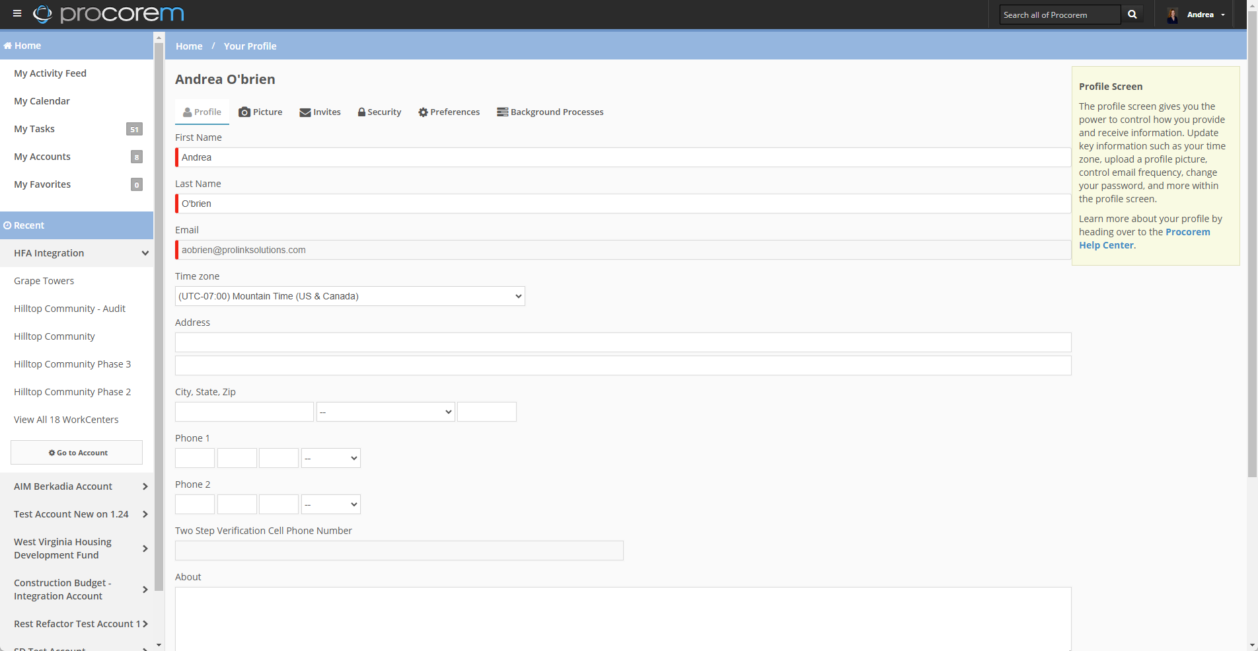1258x651 pixels.
Task: Click the Search all of Procorem field
Action: 1060,15
